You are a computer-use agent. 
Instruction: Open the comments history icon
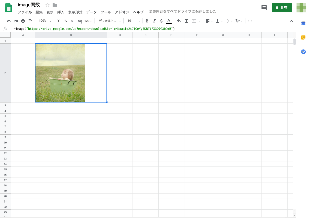coord(264,8)
